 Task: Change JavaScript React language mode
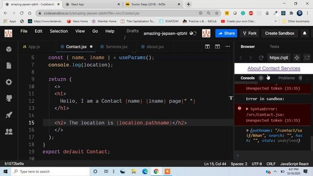pyautogui.click(x=294, y=164)
